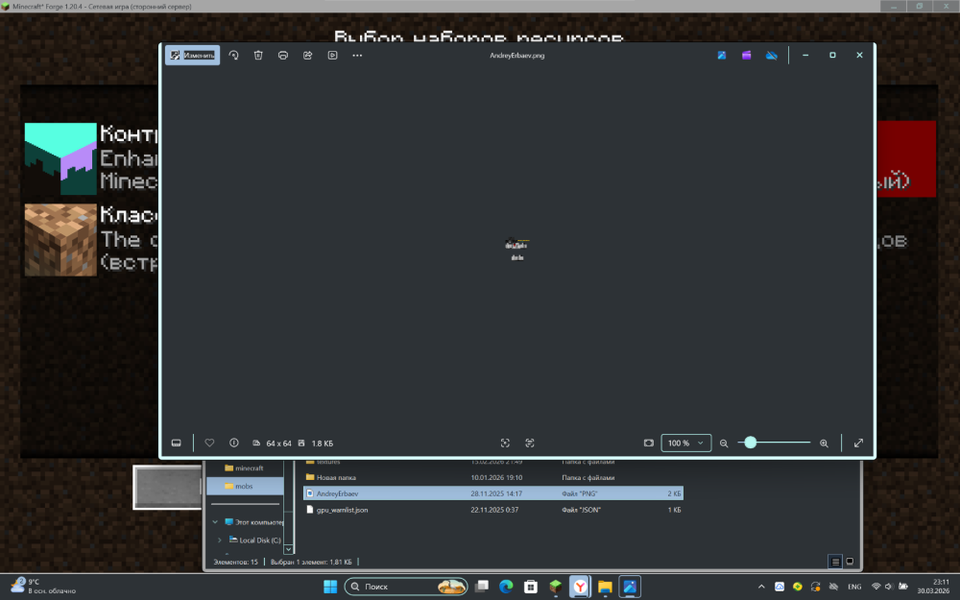960x600 pixels.
Task: Fit image to window icon
Action: click(649, 444)
